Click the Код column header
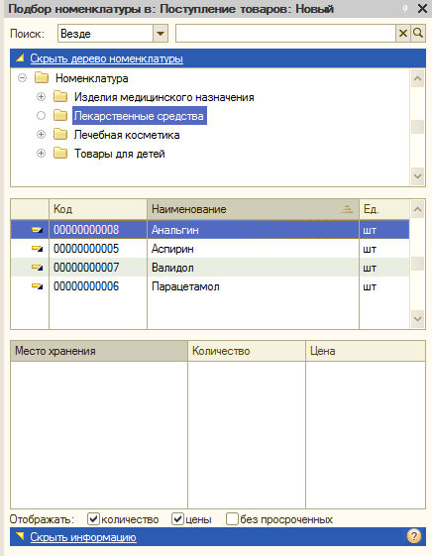 [x=98, y=209]
